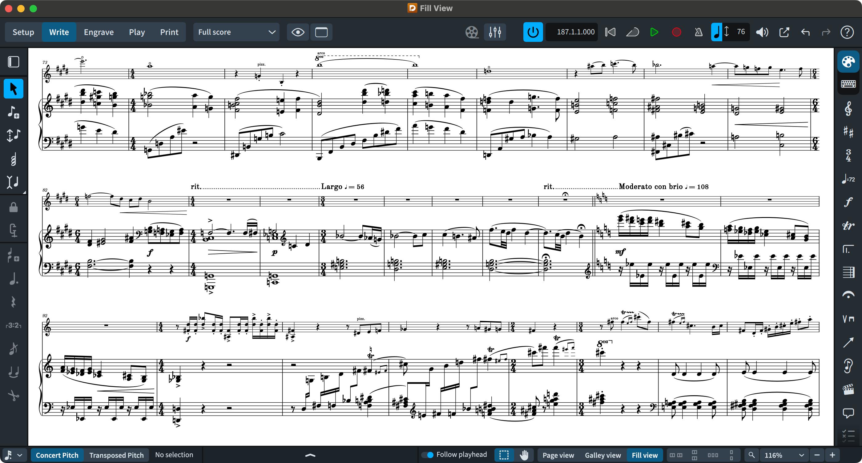Expand the notes toolbox via its corner disclosure triangle
This screenshot has height=463, width=862.
tap(24, 192)
